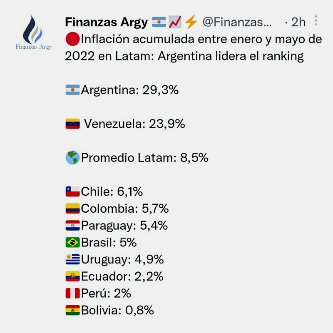This screenshot has height=333, width=333.
Task: Click the Brasil flag icon
Action: (x=73, y=242)
